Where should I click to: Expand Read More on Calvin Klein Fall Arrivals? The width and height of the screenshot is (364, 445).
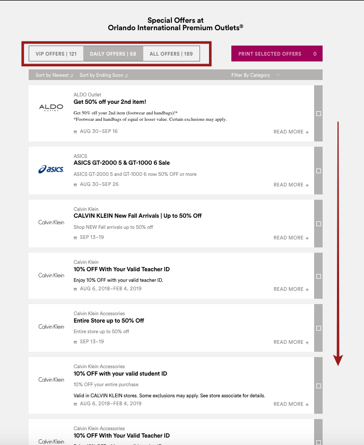291,237
